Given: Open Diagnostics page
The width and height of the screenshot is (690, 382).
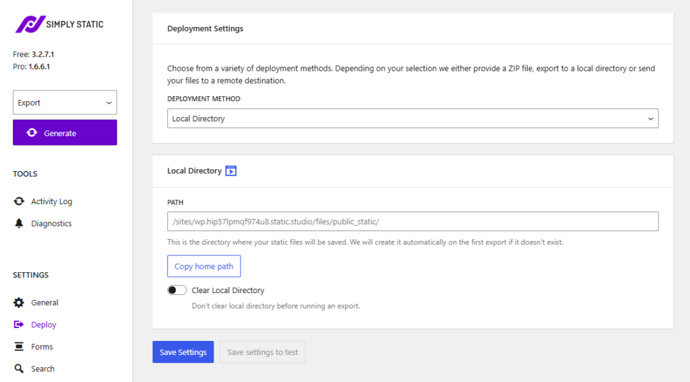Looking at the screenshot, I should coord(51,223).
